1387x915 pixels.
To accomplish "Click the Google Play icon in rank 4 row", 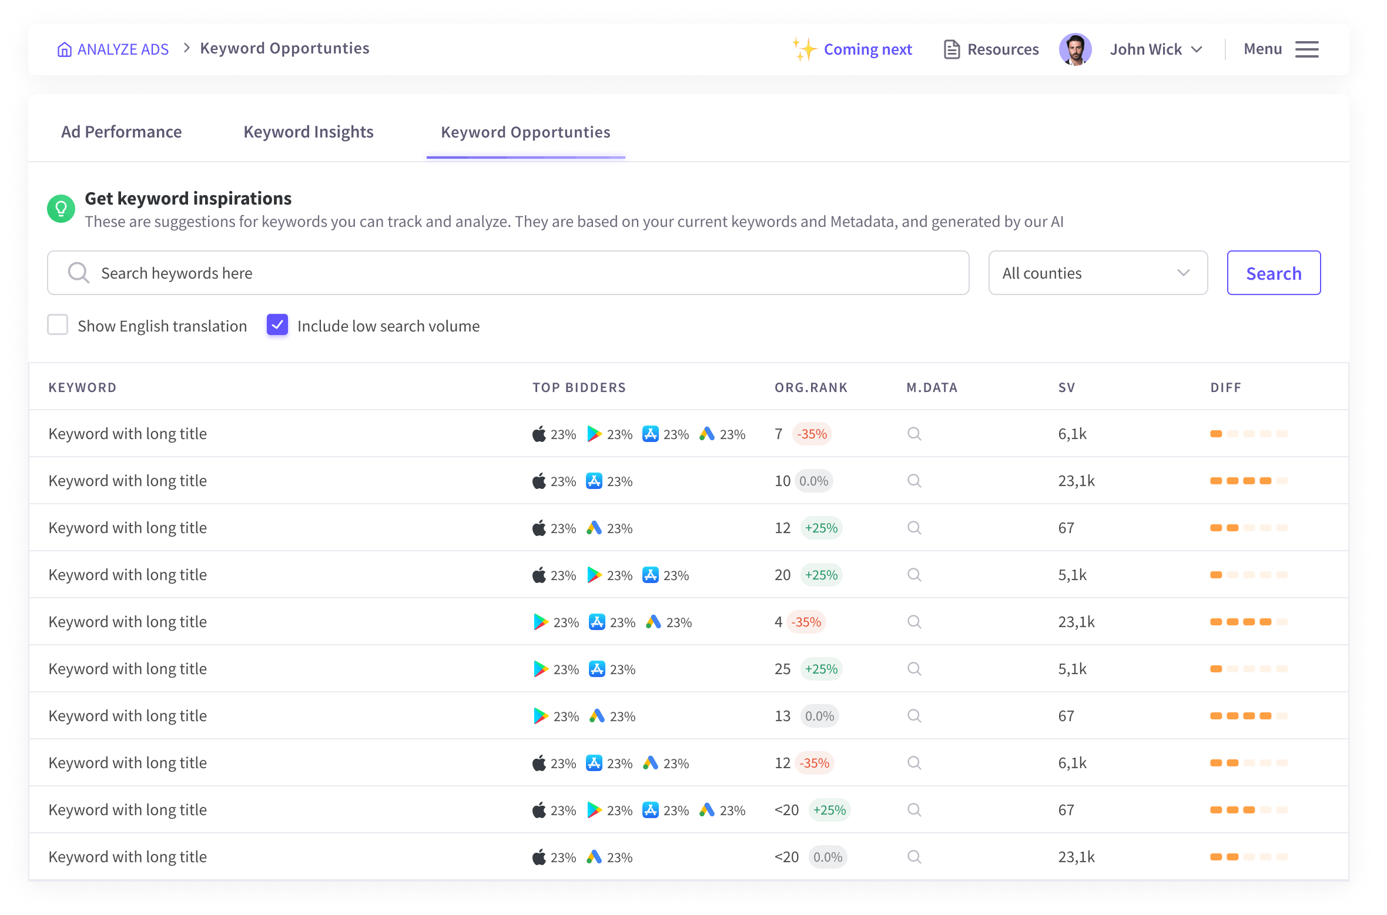I will point(541,622).
